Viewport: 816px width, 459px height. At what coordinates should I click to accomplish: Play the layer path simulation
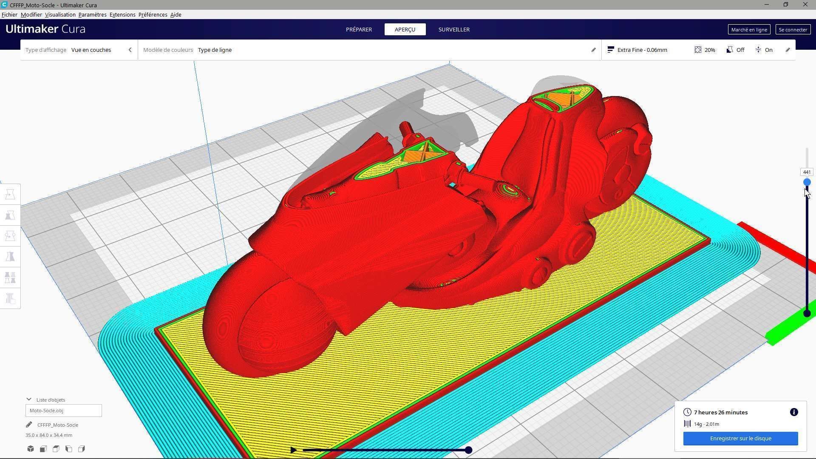[x=293, y=450]
